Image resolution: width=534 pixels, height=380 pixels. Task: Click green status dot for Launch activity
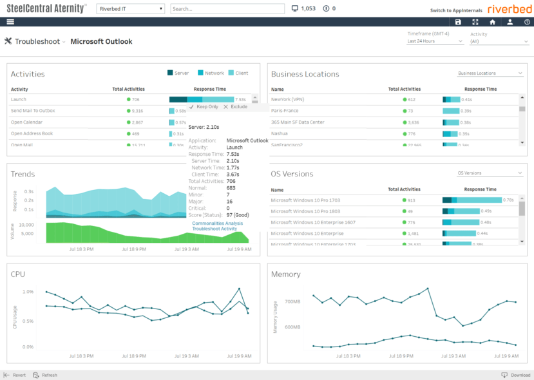[129, 99]
